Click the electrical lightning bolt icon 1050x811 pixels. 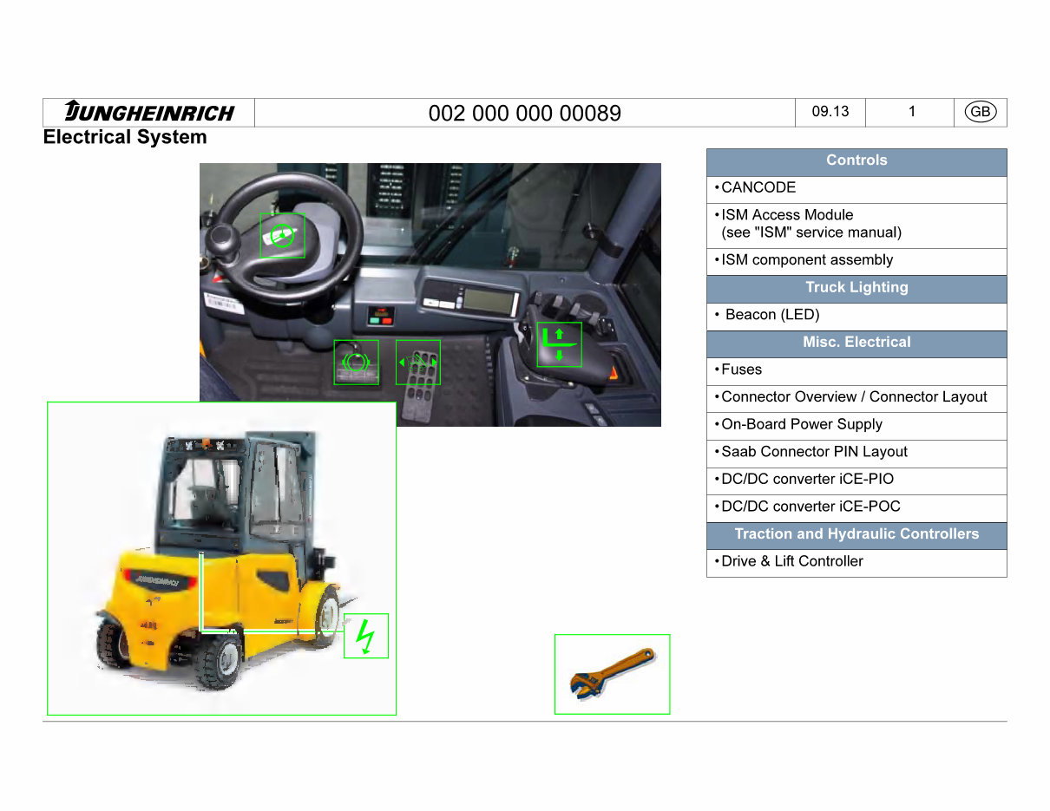366,636
